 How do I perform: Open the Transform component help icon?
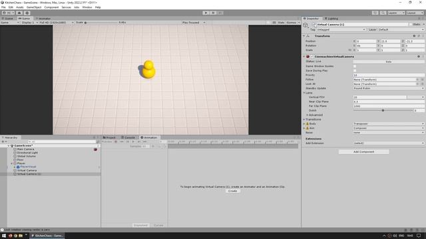(414, 36)
